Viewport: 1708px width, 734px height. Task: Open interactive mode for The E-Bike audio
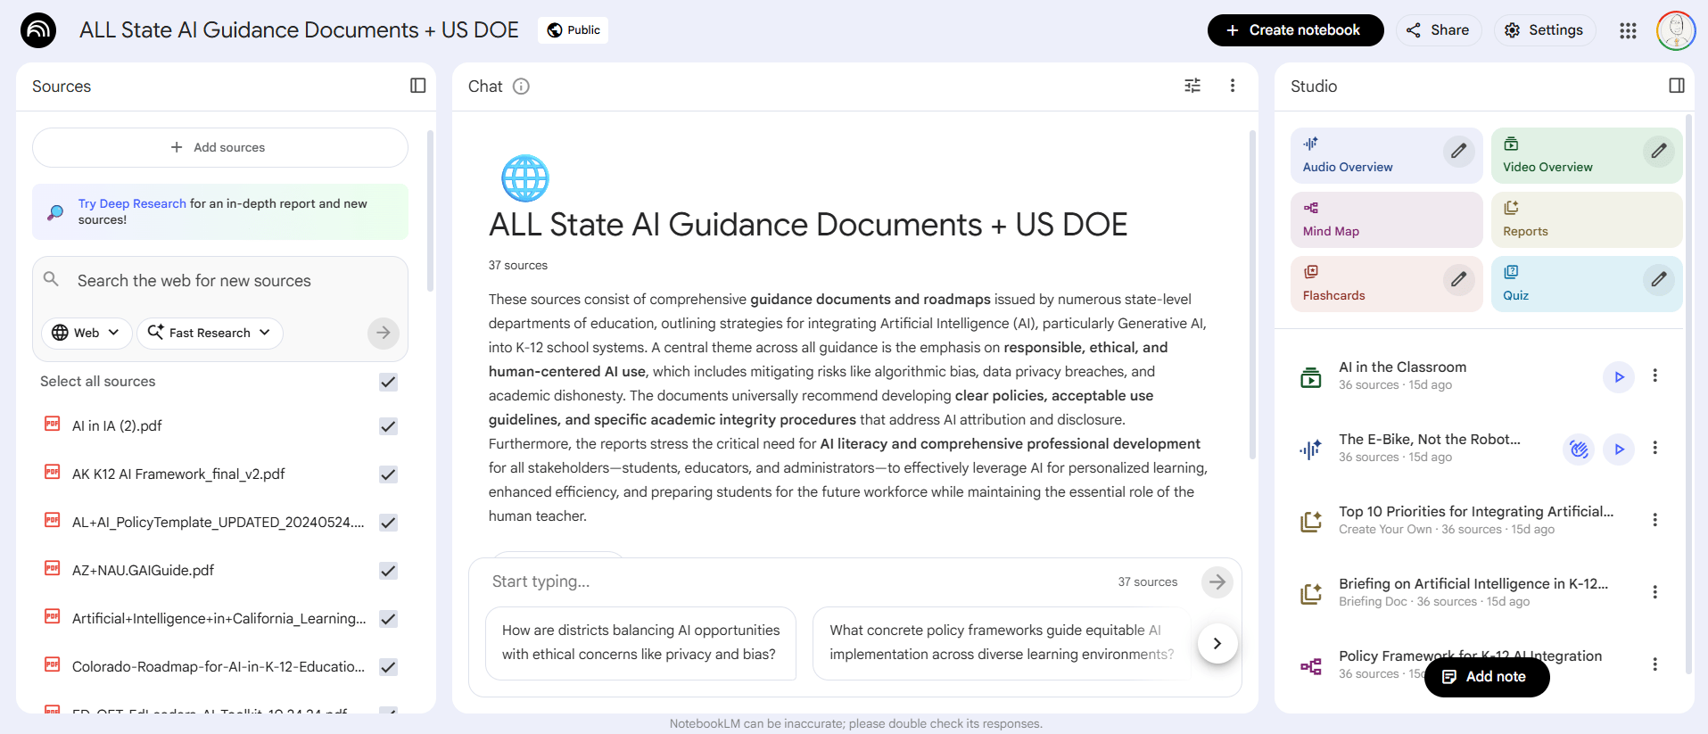click(1579, 449)
